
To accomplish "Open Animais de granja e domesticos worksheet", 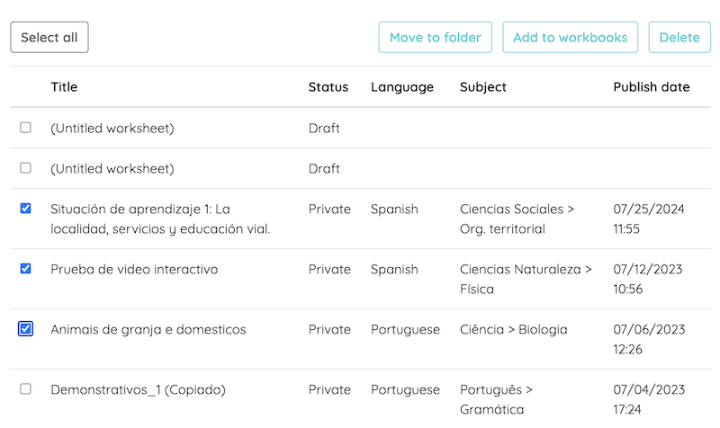I will coord(148,329).
